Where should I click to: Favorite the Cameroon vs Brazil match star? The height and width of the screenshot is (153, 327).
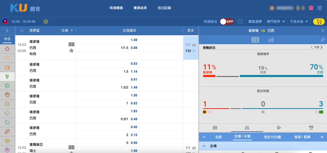[71, 51]
